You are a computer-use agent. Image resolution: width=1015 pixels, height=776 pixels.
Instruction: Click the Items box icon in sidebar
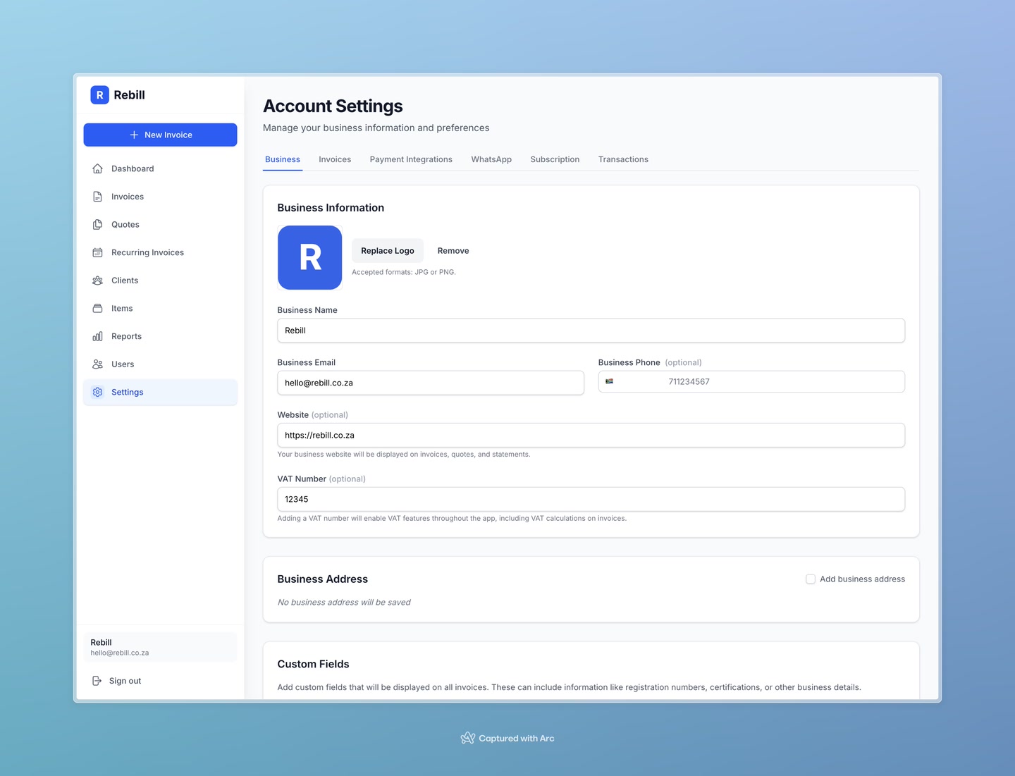[97, 308]
